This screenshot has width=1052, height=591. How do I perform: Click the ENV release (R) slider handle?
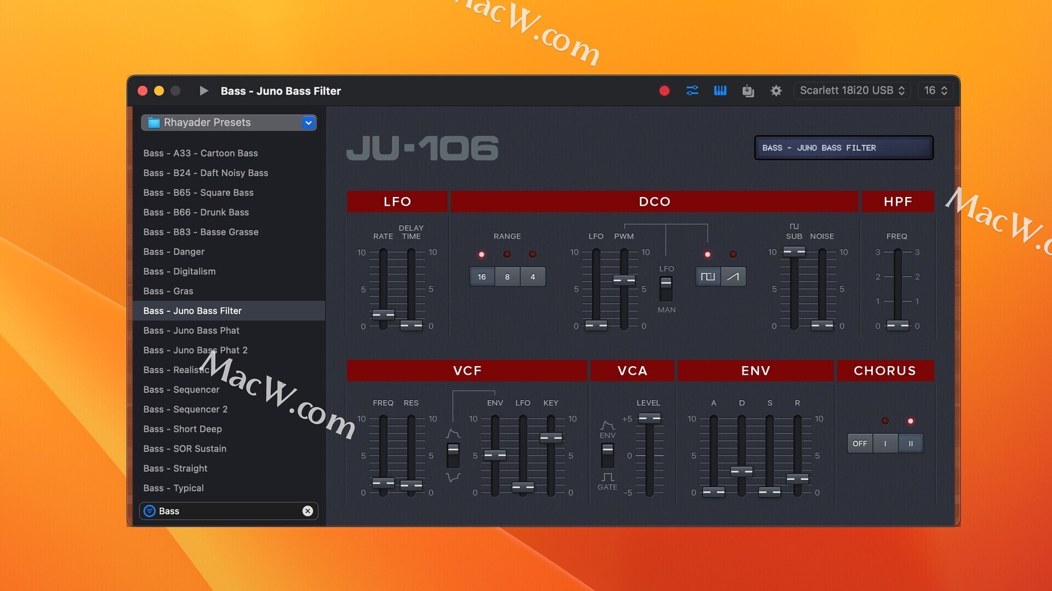[x=797, y=478]
